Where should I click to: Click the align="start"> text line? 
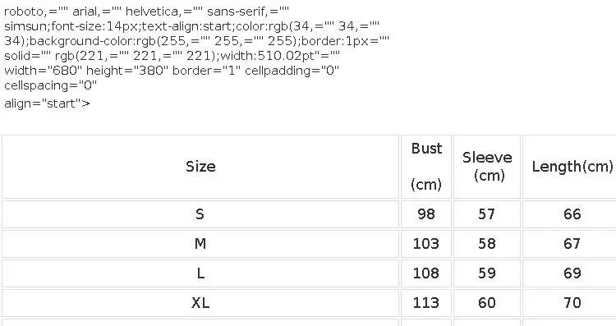pos(47,103)
